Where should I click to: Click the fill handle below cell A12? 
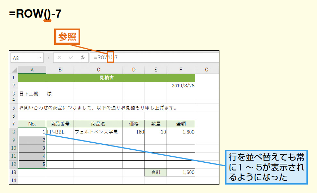[x=46, y=168]
